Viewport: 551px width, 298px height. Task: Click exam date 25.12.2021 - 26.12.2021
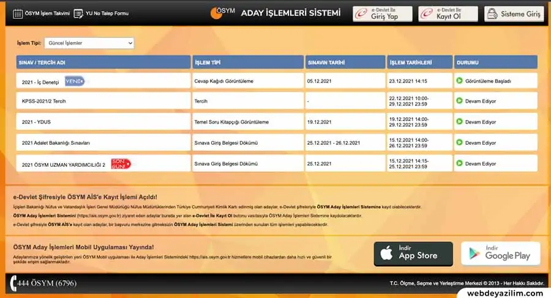[334, 143]
